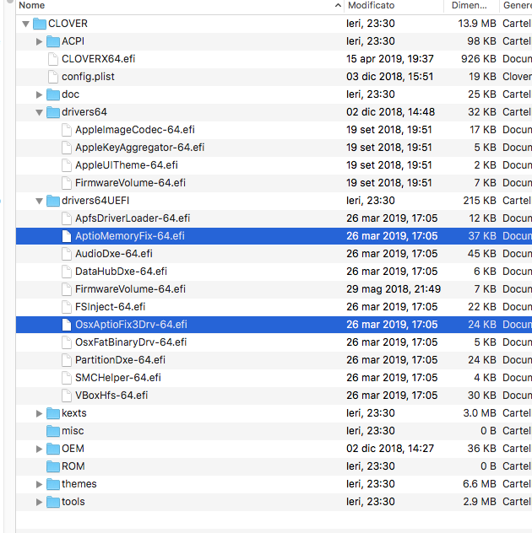
Task: Select the AptioMemoryFix-64.efi name
Action: pos(130,236)
